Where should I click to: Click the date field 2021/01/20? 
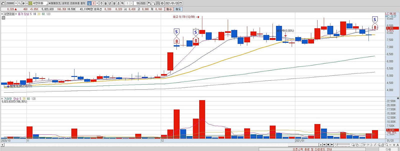point(172,3)
